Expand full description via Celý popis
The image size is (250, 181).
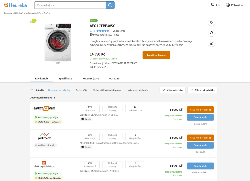coord(177,45)
